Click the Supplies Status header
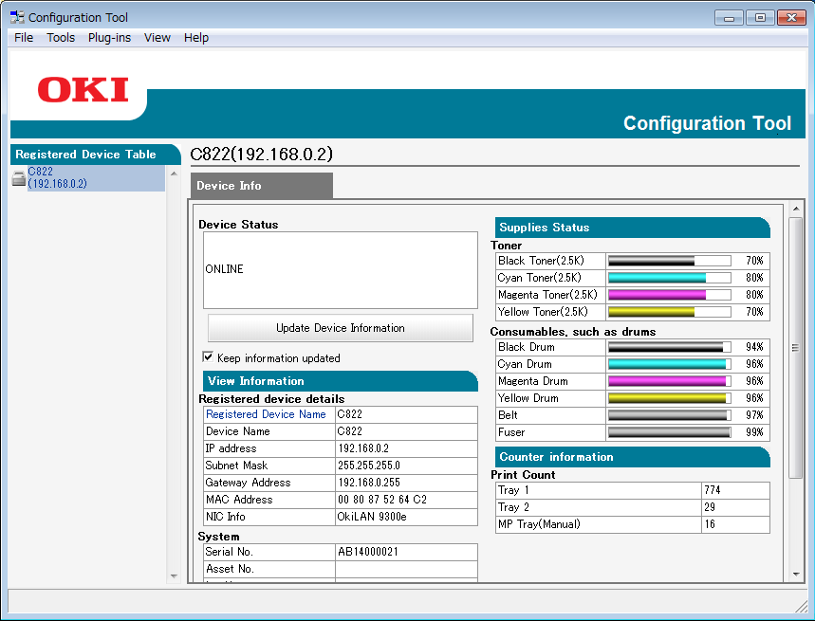Image resolution: width=815 pixels, height=621 pixels. 632,228
